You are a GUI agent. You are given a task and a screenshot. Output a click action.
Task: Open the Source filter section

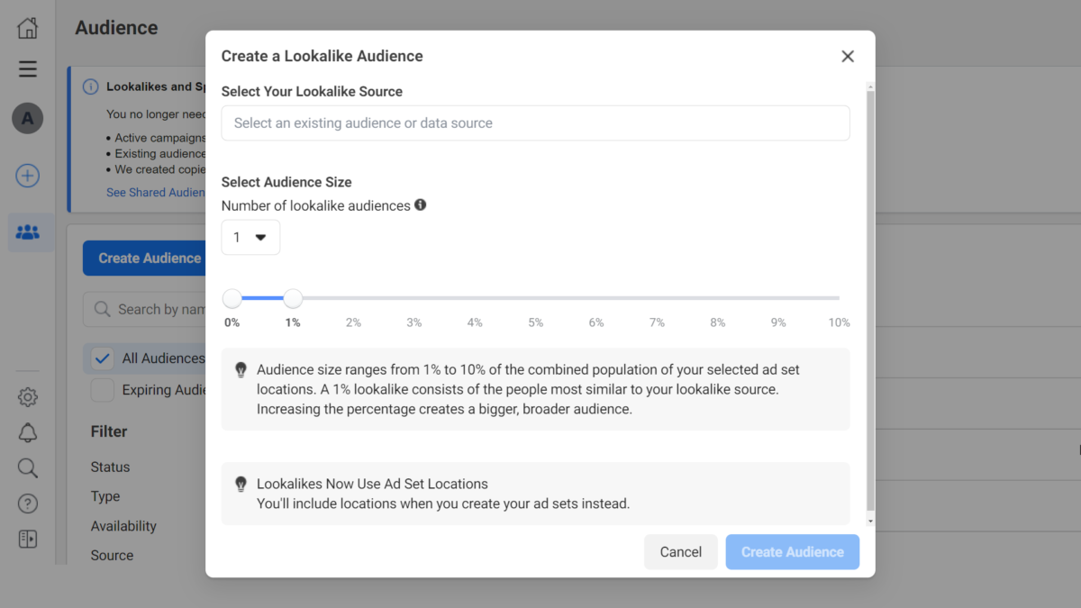point(111,556)
